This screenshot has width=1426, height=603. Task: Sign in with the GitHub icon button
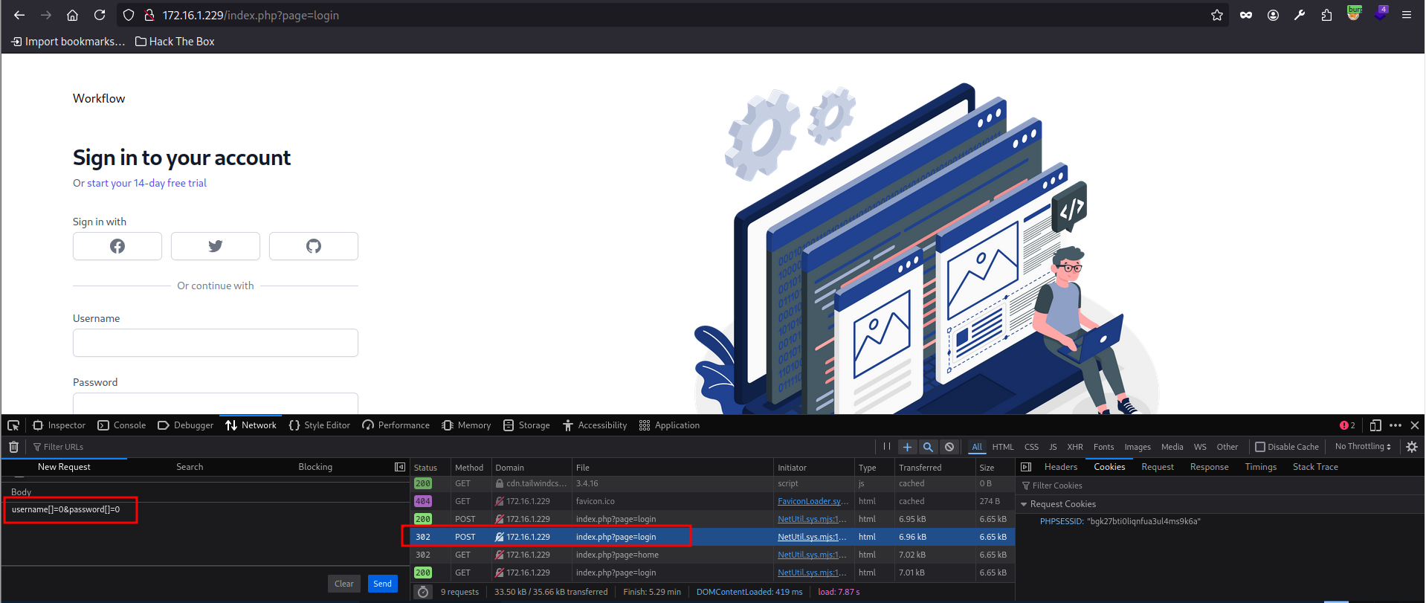(x=313, y=246)
